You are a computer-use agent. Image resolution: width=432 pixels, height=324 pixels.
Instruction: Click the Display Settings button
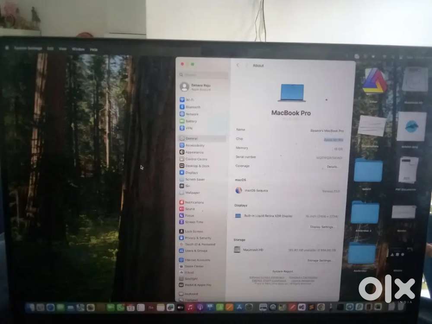322,227
